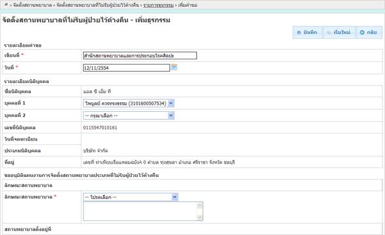This screenshot has width=385, height=235.
Task: Click the home icon in breadcrumb
Action: (6, 4)
